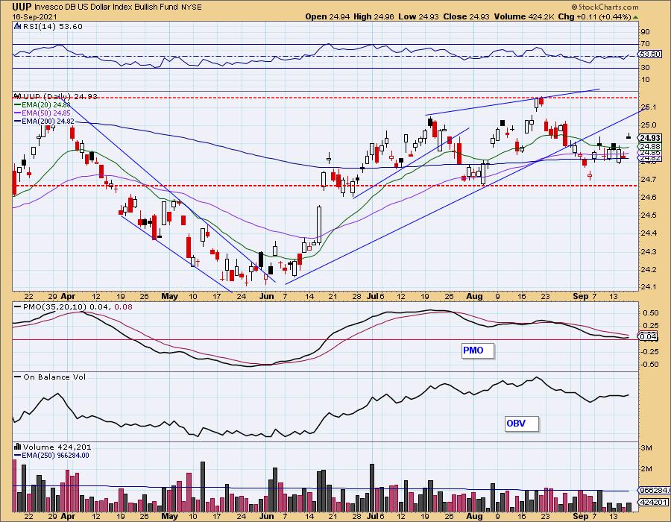The height and width of the screenshot is (522, 671).
Task: Click the Chg +0.11 (+0.44%) value
Action: 595,16
